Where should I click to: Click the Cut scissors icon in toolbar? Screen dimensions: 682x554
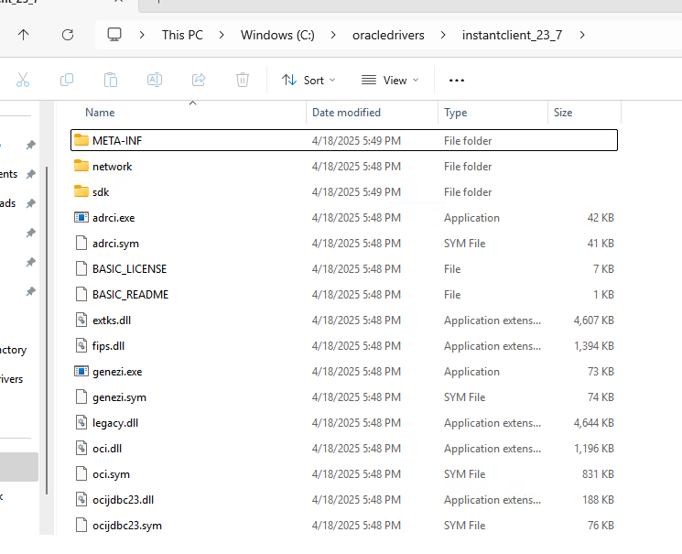23,80
